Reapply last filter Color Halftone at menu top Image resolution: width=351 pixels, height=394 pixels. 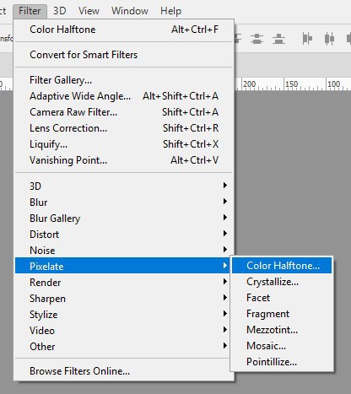click(124, 30)
